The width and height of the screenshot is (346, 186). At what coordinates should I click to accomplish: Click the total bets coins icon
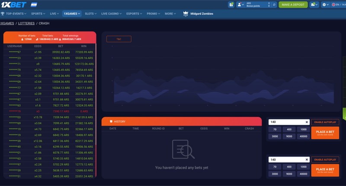37,39
